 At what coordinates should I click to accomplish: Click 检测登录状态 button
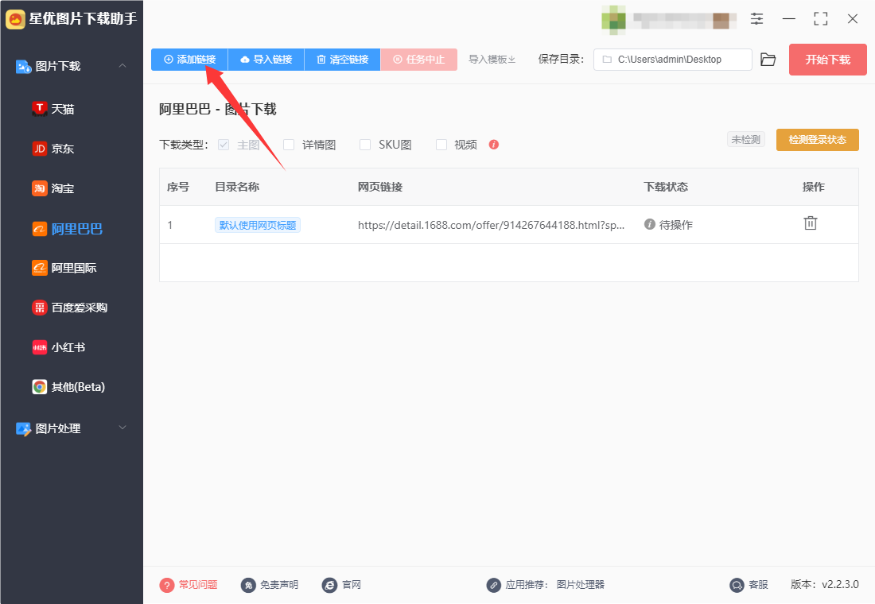coord(818,139)
